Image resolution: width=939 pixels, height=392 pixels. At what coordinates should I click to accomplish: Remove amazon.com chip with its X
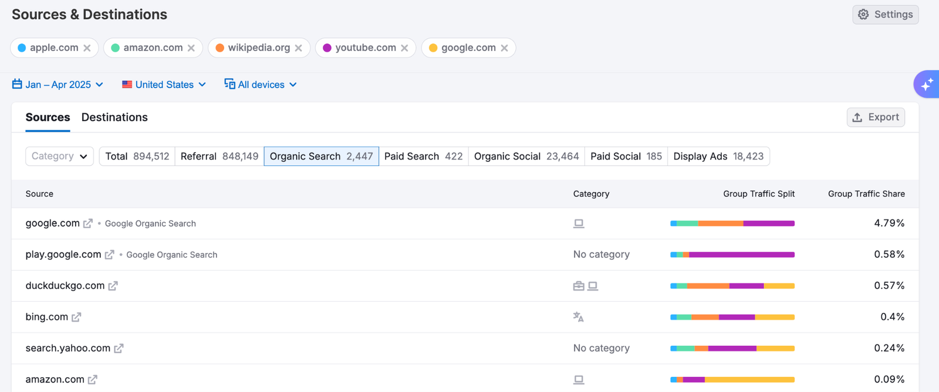191,48
